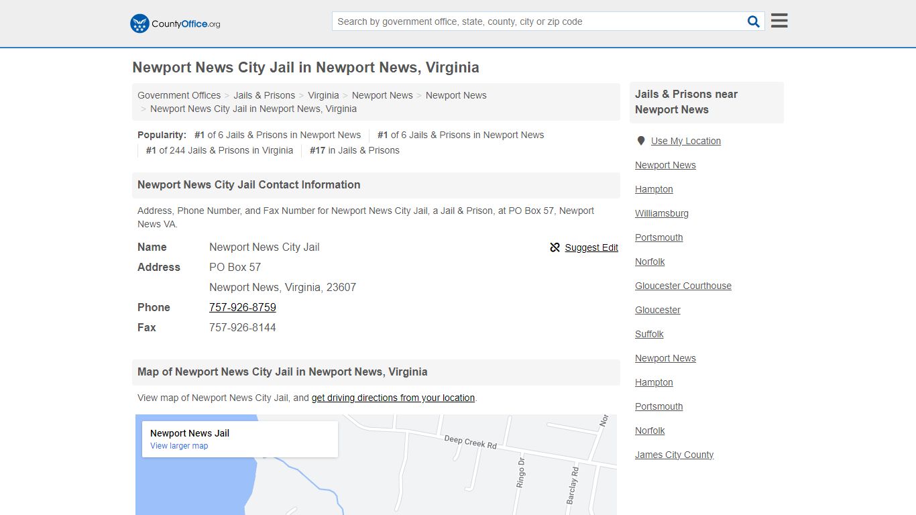
Task: Open Gloucester Courthouse sidebar link
Action: point(683,286)
